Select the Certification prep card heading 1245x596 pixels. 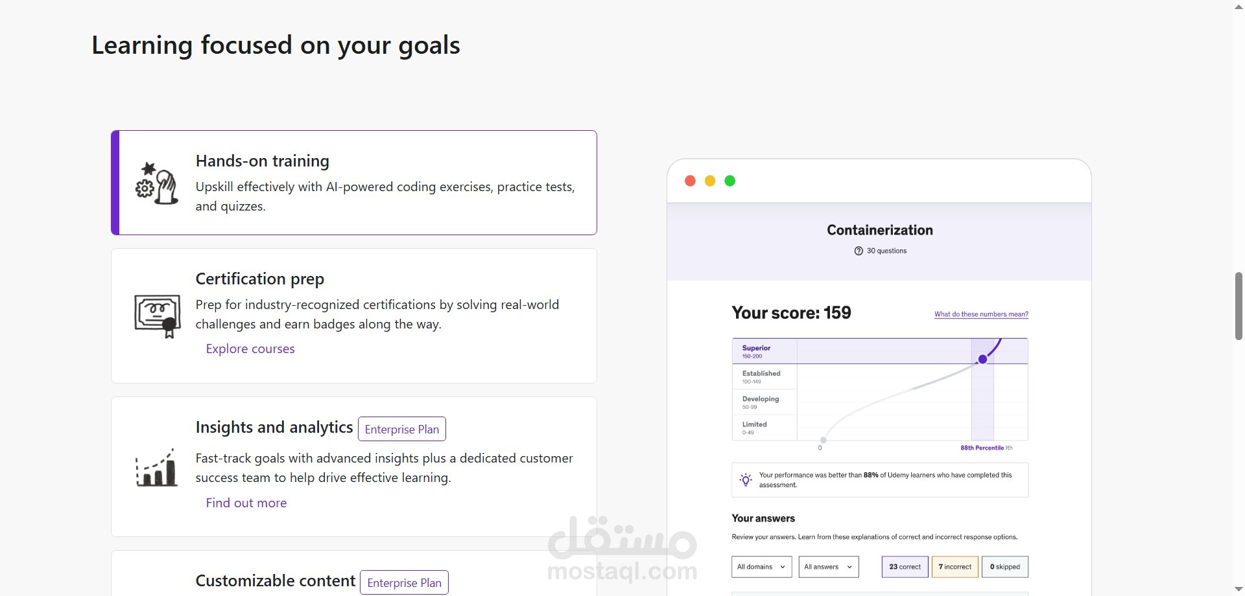(259, 279)
